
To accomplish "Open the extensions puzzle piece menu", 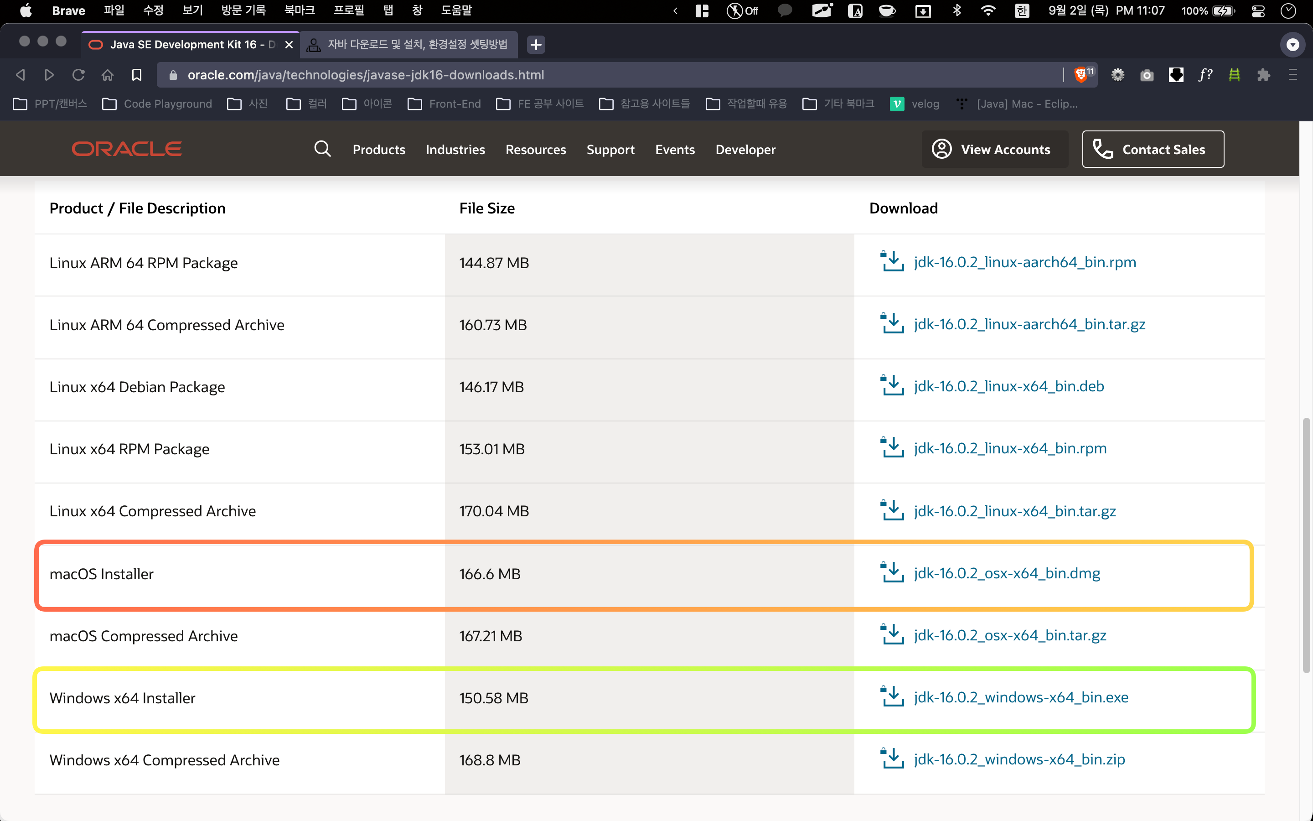I will point(1264,75).
